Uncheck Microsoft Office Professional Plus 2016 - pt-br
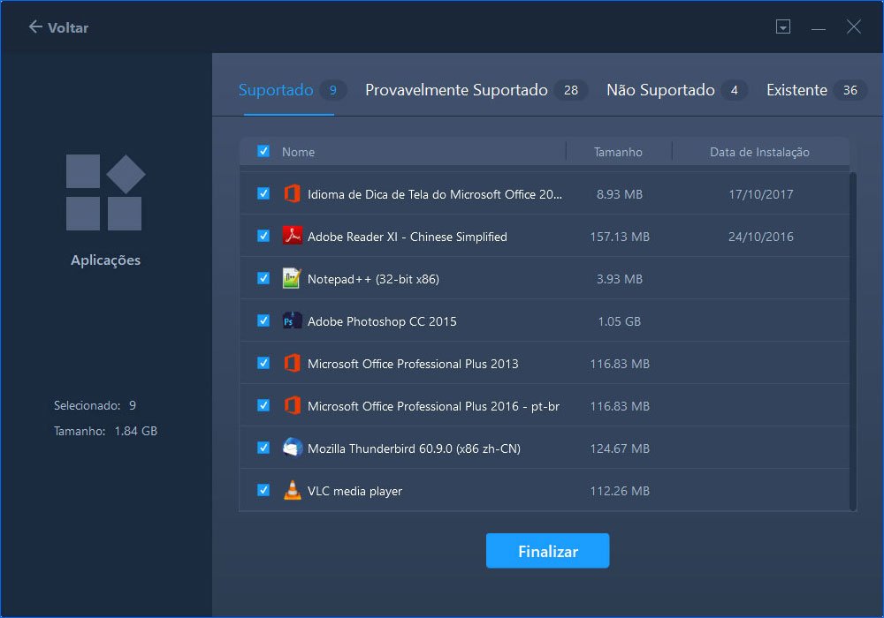The image size is (884, 618). (263, 405)
